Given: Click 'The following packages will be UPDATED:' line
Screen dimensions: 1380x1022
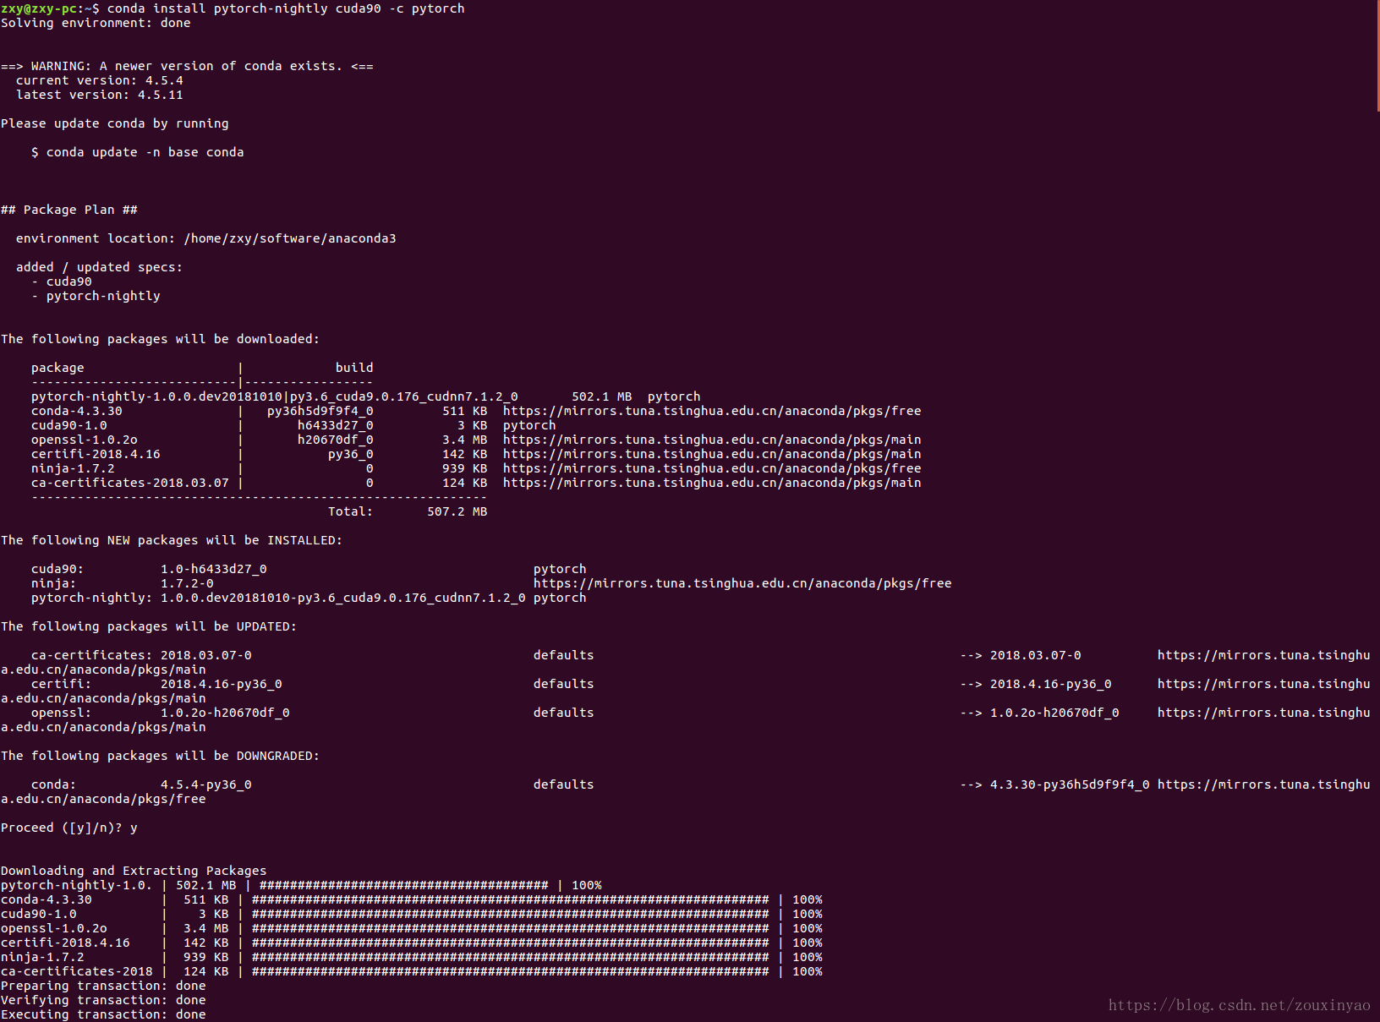Looking at the screenshot, I should (149, 626).
